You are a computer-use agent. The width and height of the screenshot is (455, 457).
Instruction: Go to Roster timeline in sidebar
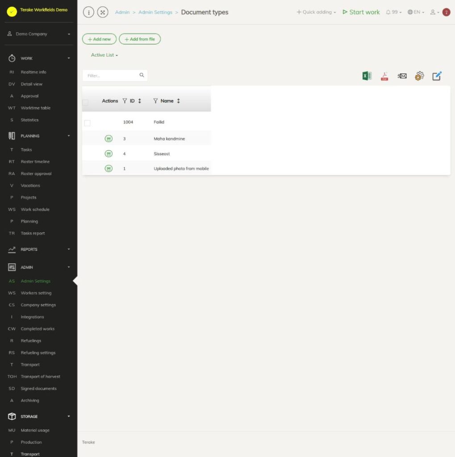pyautogui.click(x=35, y=162)
